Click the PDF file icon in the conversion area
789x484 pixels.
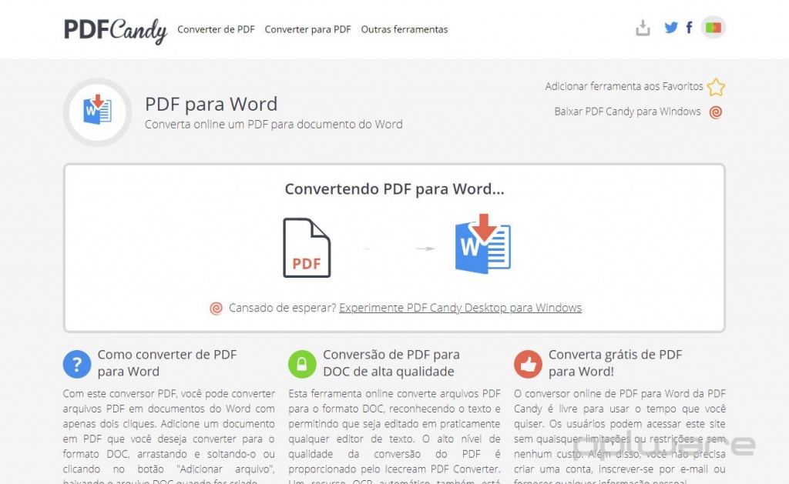click(x=307, y=246)
